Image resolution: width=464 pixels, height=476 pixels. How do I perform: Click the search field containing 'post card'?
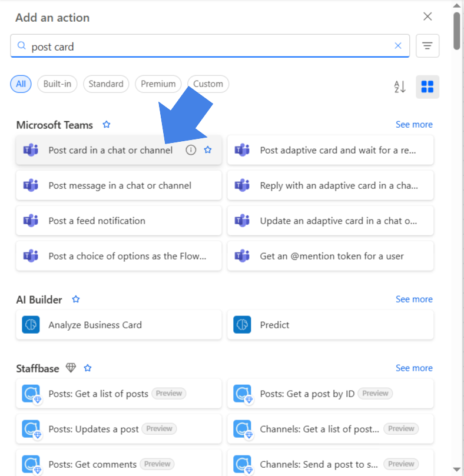[x=210, y=46]
